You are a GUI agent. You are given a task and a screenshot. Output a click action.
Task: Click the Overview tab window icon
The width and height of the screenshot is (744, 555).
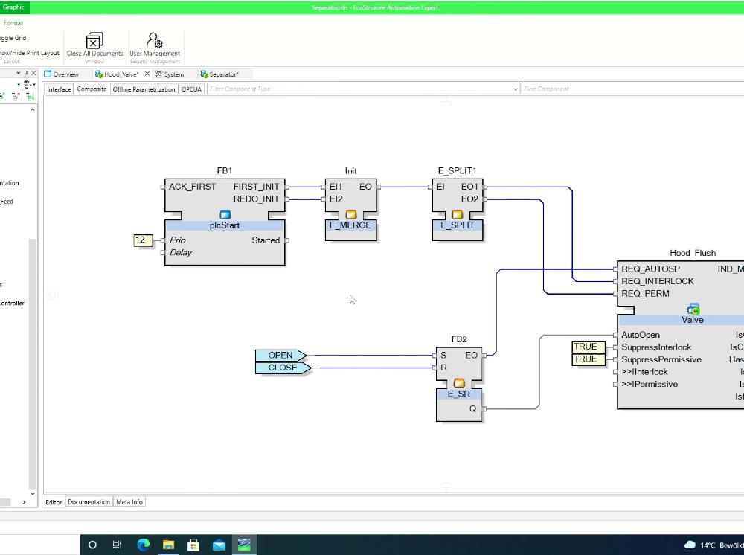tap(48, 74)
